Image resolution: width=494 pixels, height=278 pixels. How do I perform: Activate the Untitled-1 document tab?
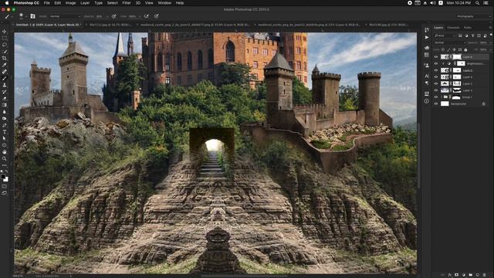[48, 24]
